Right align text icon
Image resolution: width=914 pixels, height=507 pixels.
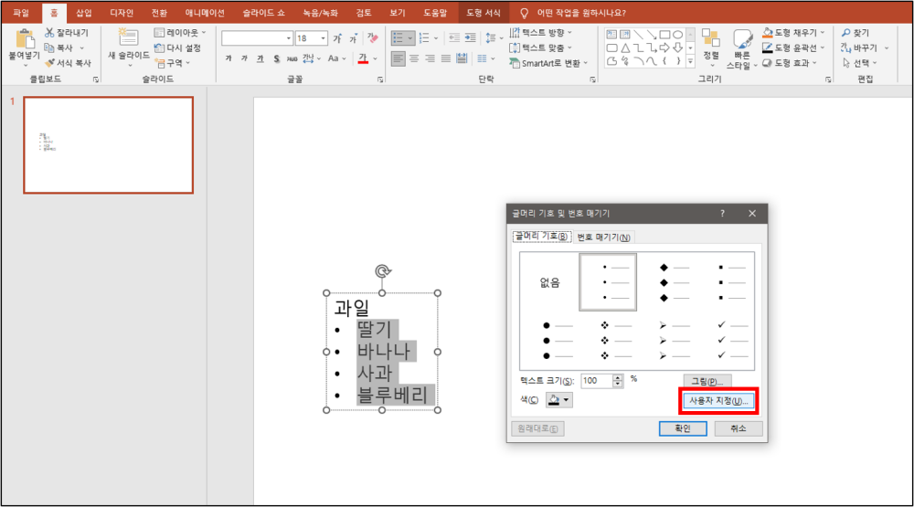click(x=430, y=58)
